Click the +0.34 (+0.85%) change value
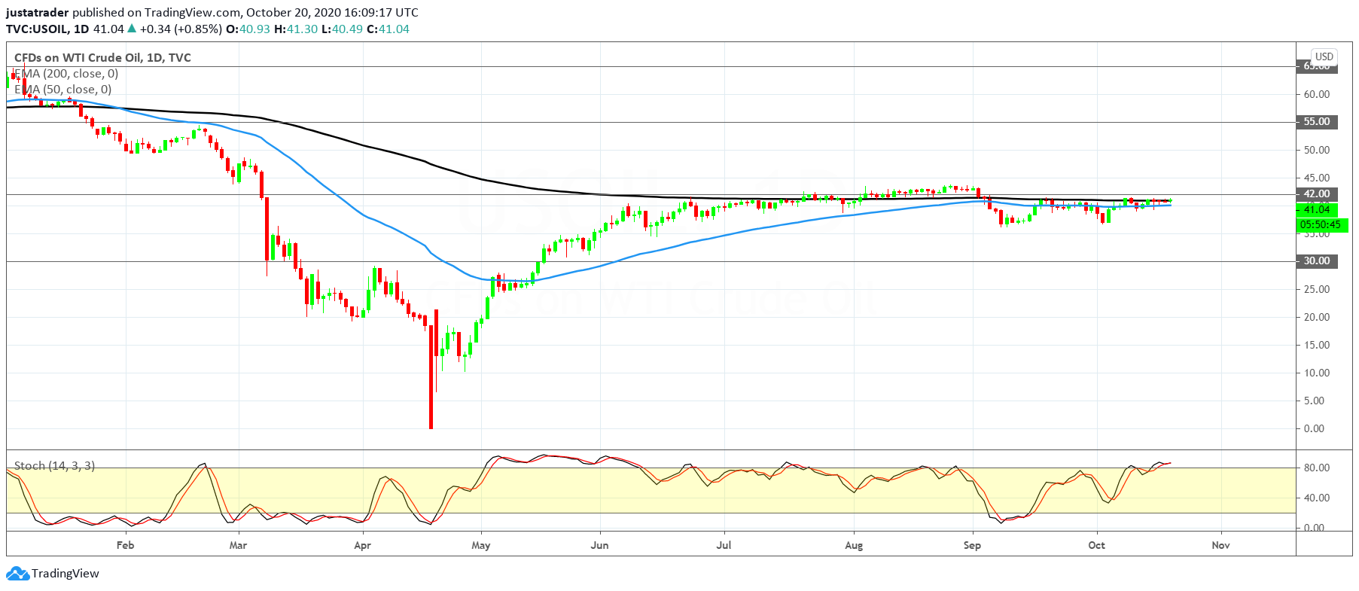Screen dimensions: 1359x591 point(181,29)
